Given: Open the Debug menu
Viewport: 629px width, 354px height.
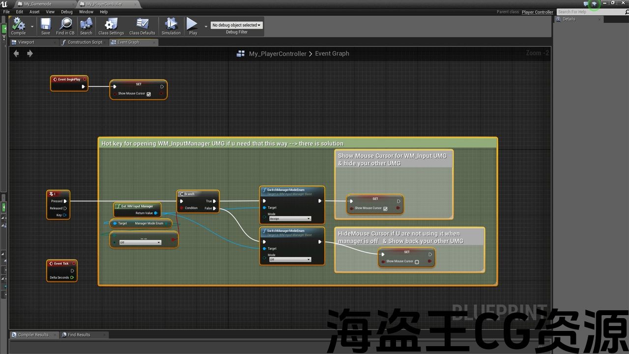Looking at the screenshot, I should [66, 12].
